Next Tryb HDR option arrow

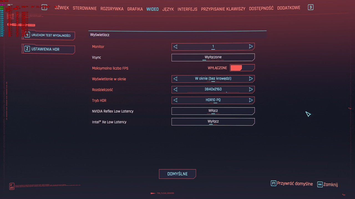click(251, 100)
